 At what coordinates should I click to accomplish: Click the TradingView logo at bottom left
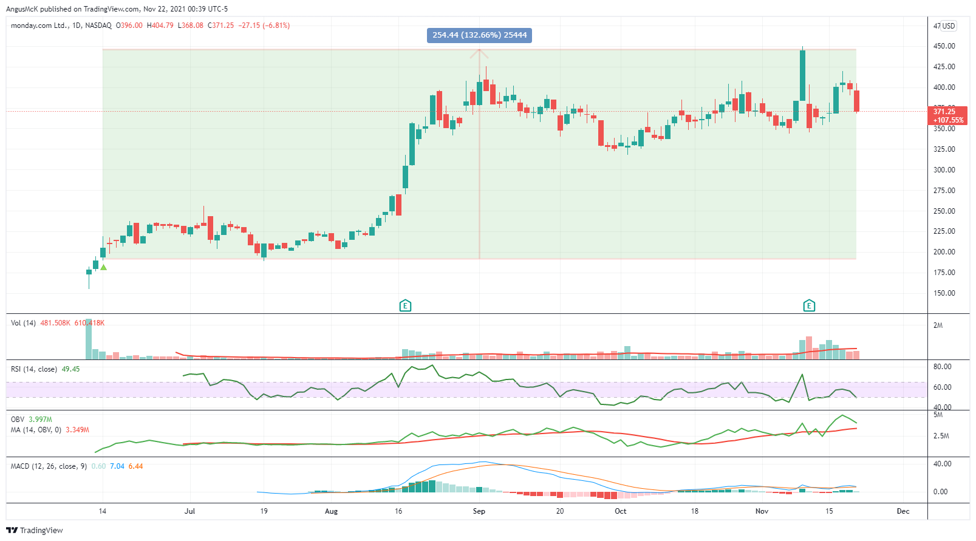click(35, 530)
